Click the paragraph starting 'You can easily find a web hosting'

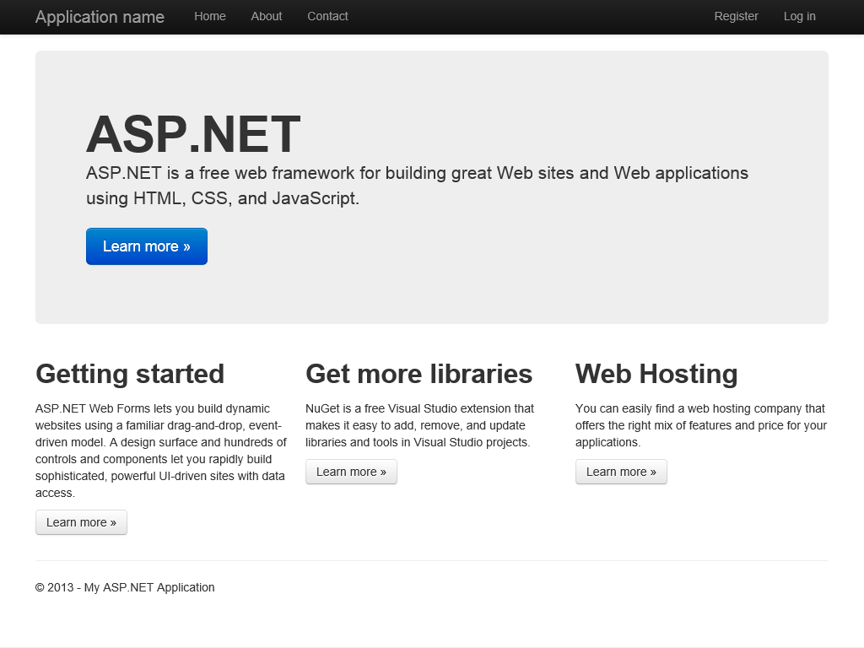coord(701,425)
